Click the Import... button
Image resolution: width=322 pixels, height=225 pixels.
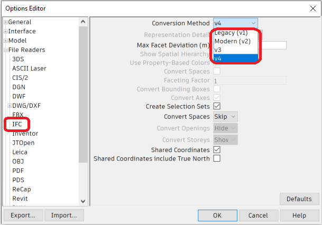[x=64, y=215]
